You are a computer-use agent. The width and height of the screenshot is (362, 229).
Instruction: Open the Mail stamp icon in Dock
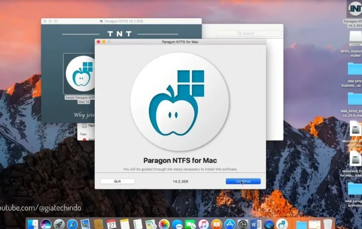pyautogui.click(x=85, y=224)
